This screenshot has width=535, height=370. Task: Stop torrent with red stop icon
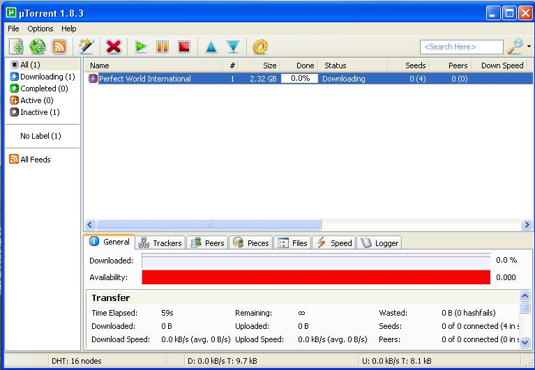184,47
